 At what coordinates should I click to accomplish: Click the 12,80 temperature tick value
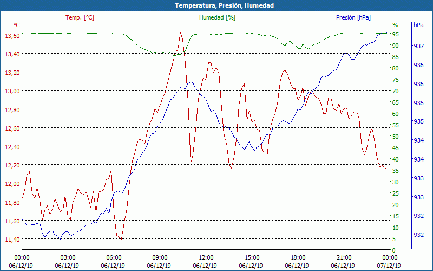click(12, 110)
